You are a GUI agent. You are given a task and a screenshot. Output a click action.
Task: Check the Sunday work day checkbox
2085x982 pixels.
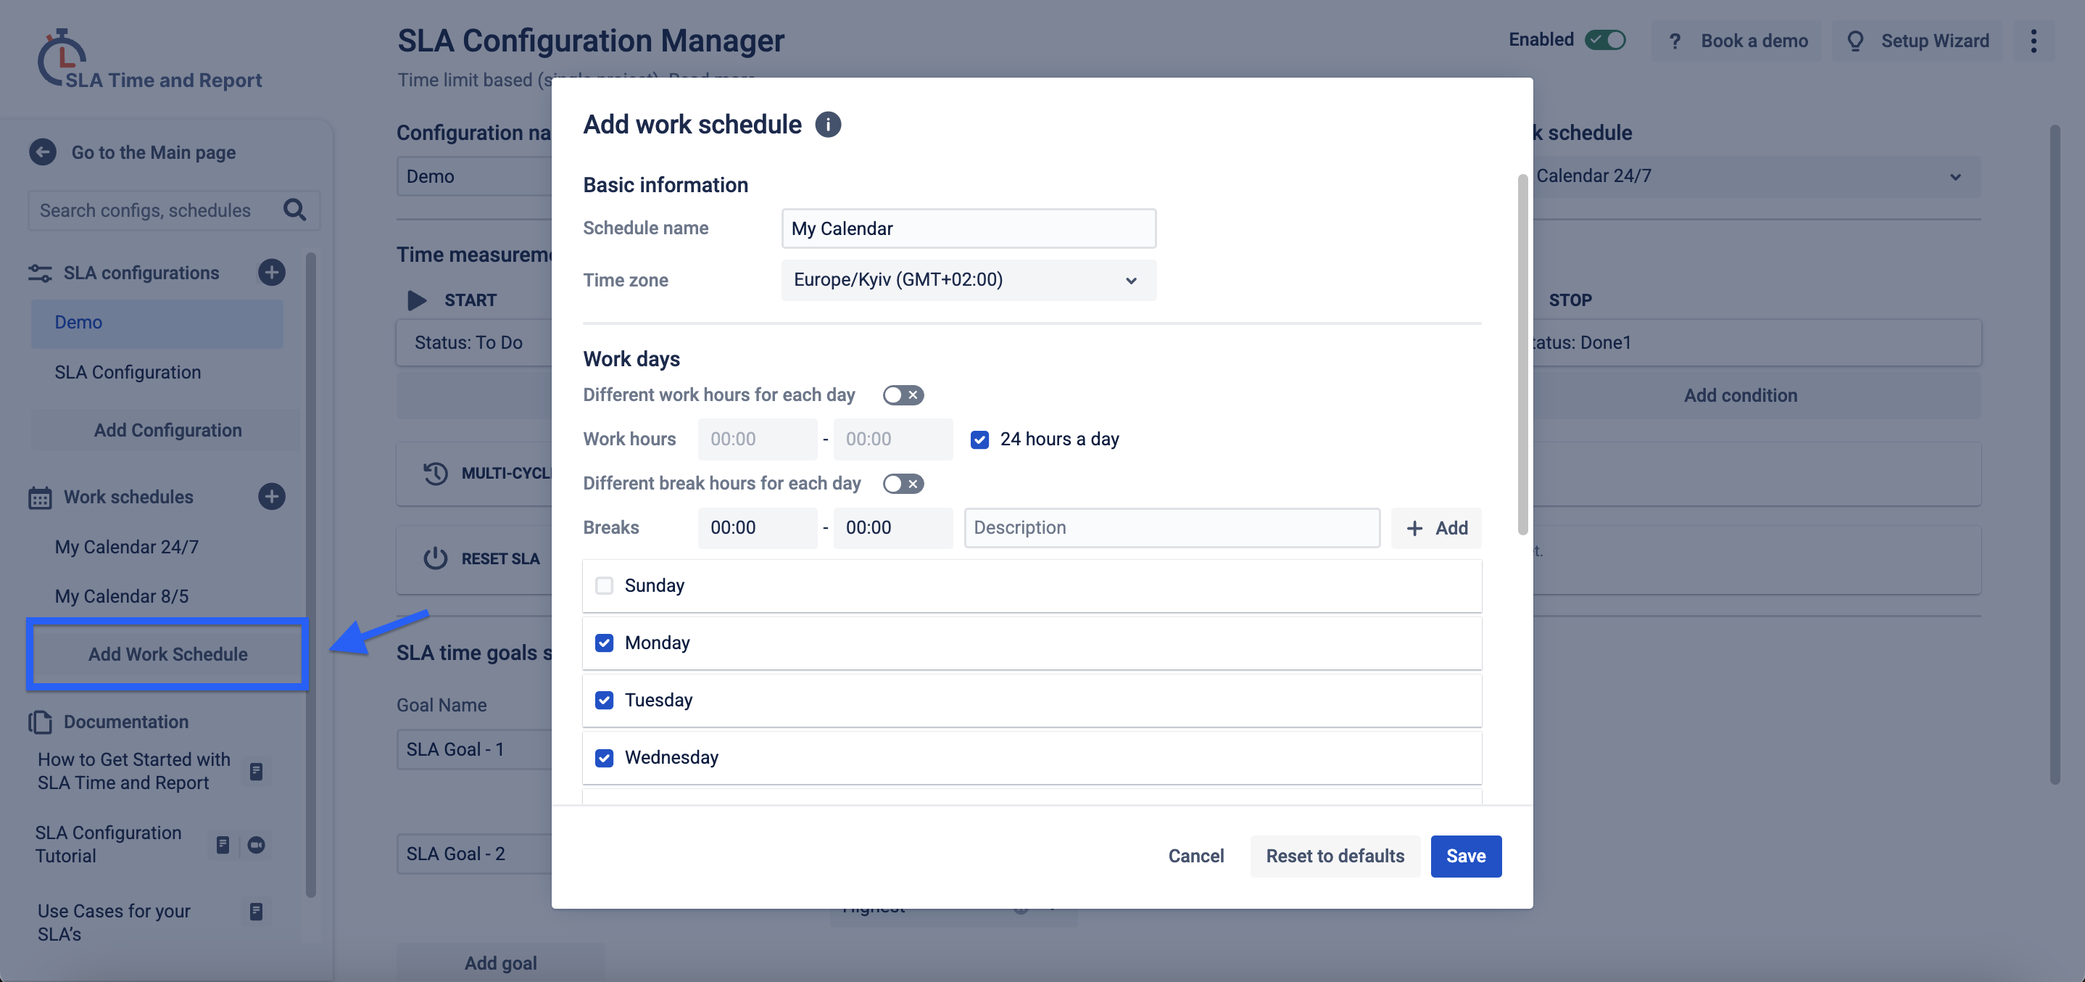pyautogui.click(x=604, y=585)
